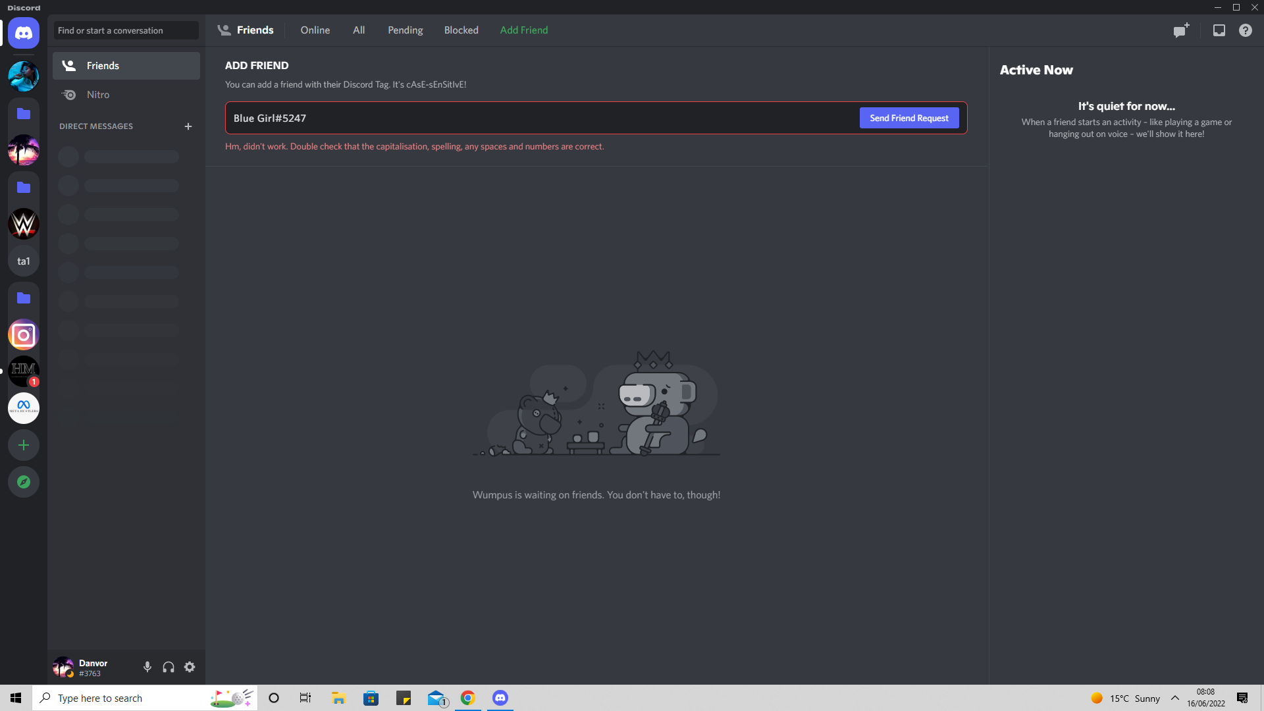Screen dimensions: 1264x711
Task: Open the Instagram server icon
Action: (x=24, y=335)
